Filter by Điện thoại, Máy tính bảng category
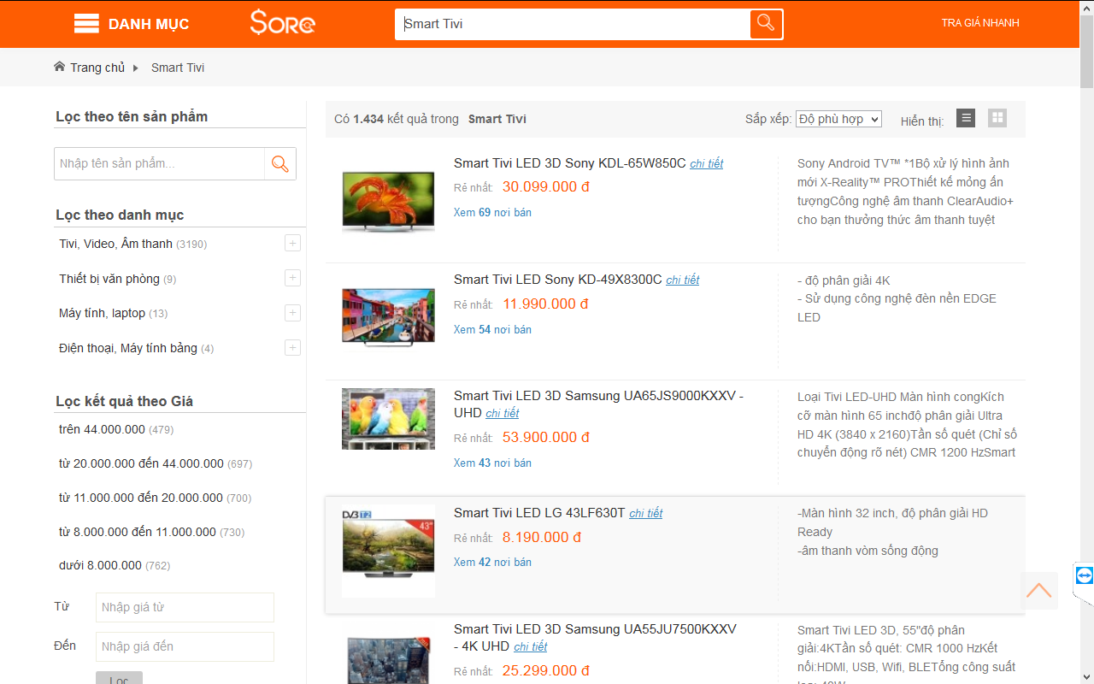 128,348
